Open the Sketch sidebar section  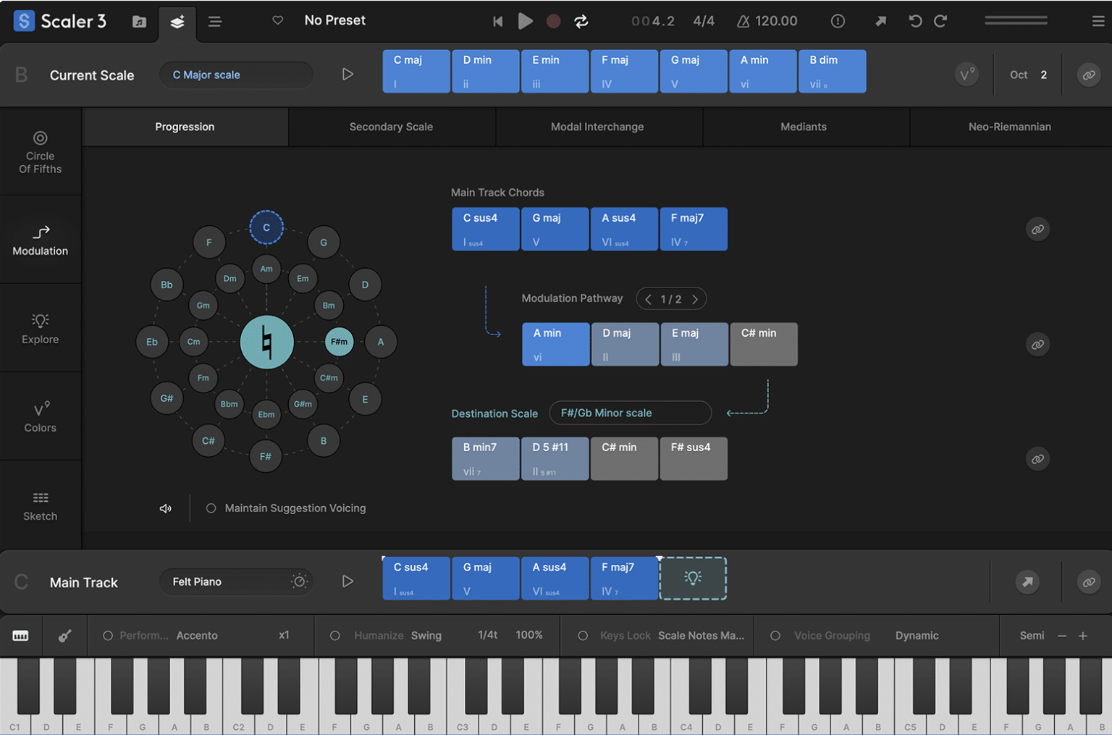tap(41, 505)
